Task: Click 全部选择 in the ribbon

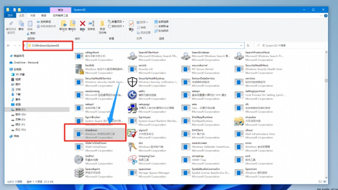Action: click(x=161, y=22)
